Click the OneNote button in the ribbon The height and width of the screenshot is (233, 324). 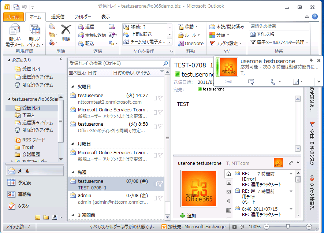[x=191, y=44]
